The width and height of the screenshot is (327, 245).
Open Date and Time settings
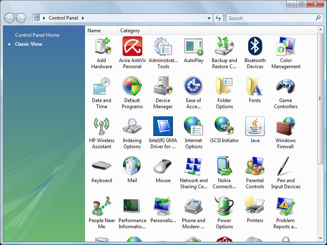coord(101,91)
